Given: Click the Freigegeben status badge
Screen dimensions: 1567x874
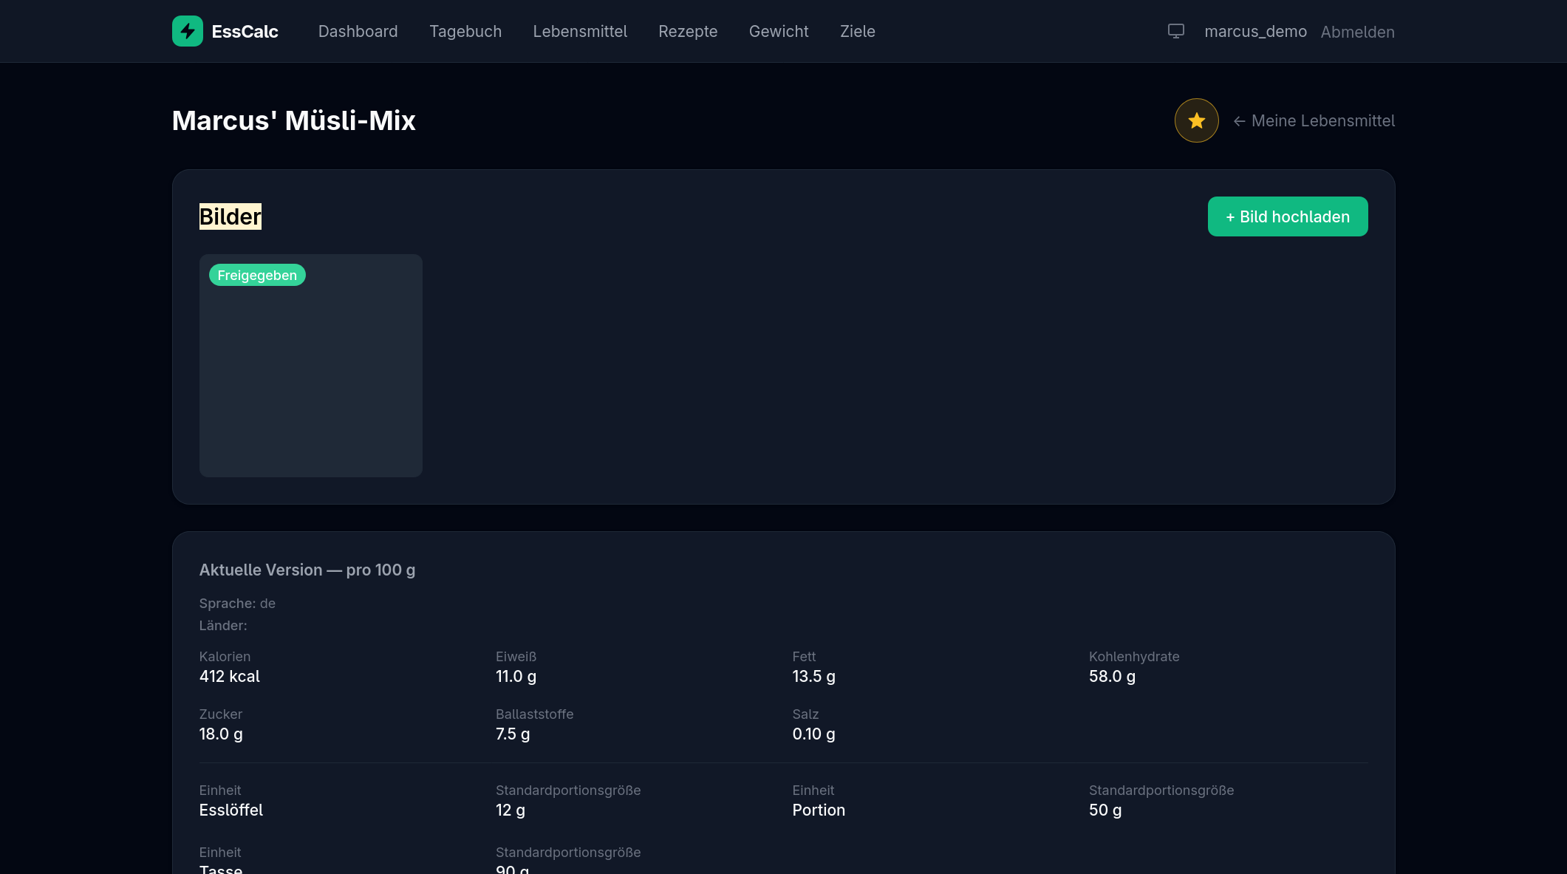Looking at the screenshot, I should 257,275.
